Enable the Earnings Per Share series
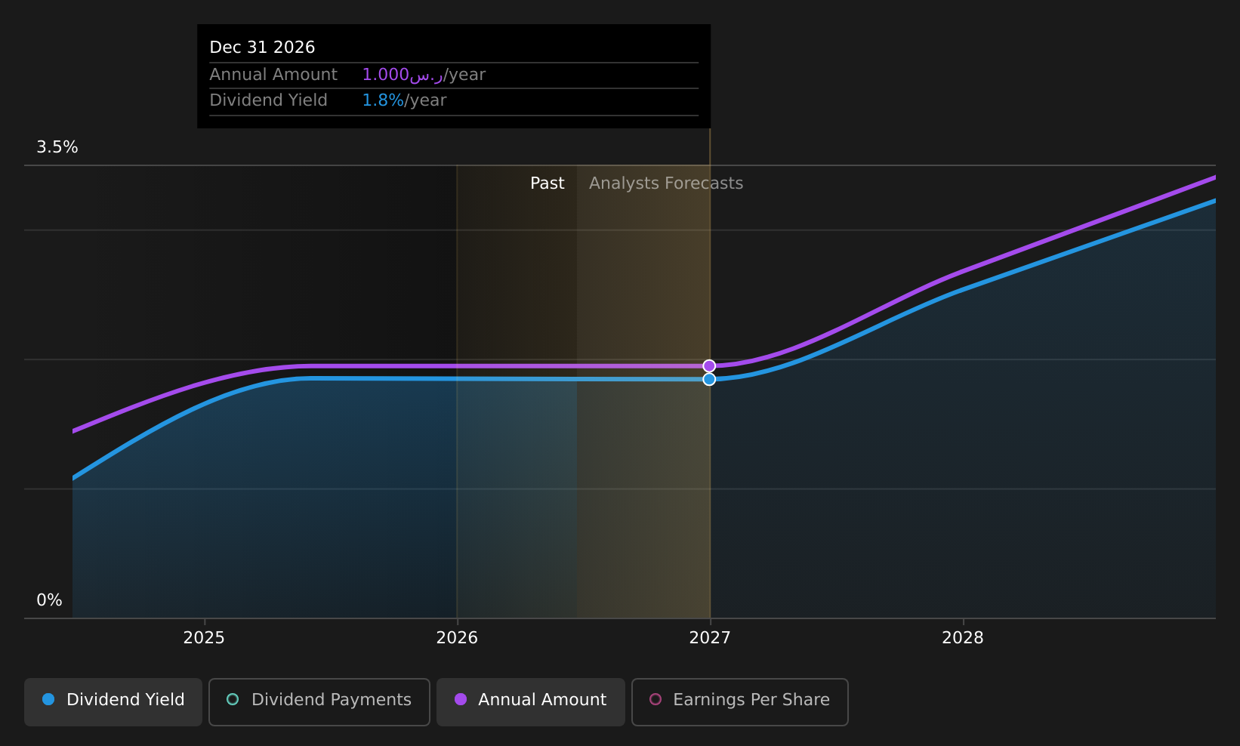Viewport: 1240px width, 746px height. coord(740,702)
